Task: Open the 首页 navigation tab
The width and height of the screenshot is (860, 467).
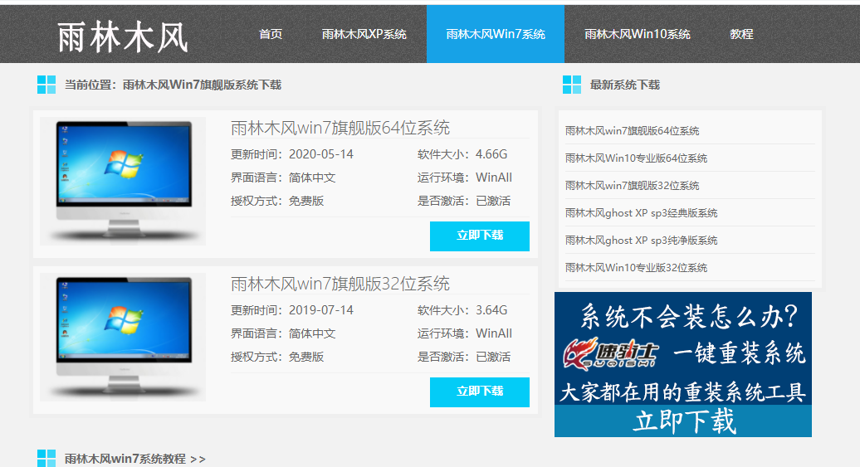Action: [x=271, y=34]
